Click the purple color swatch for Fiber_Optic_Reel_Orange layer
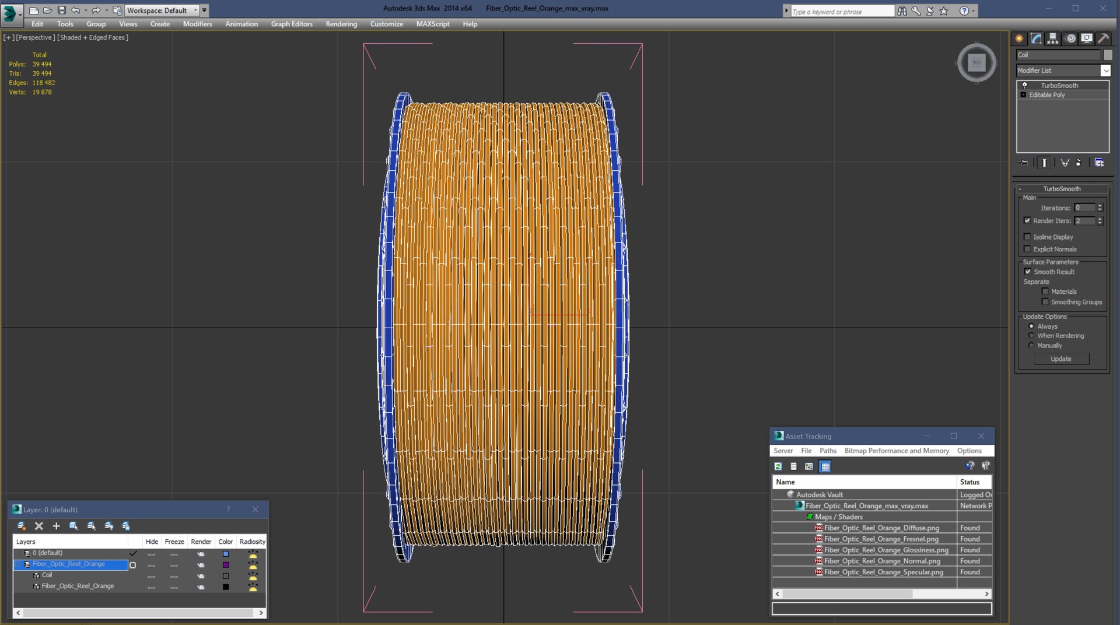The width and height of the screenshot is (1120, 625). point(226,565)
